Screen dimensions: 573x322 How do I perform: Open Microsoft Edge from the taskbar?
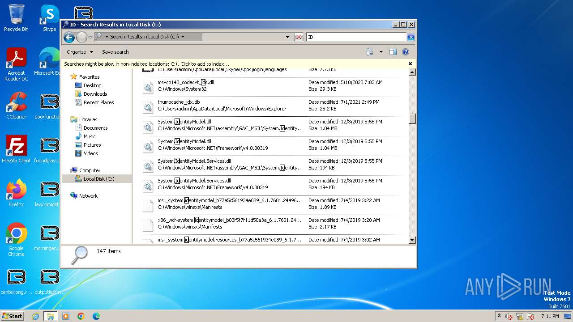(x=96, y=316)
